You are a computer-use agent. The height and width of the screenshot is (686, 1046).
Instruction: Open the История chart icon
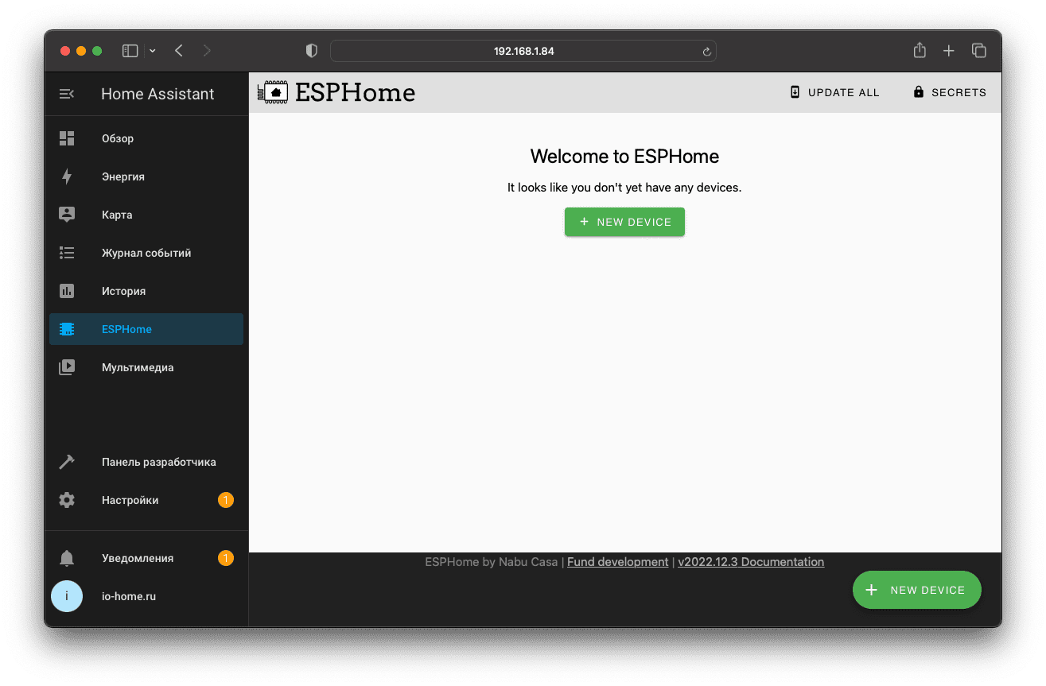tap(67, 291)
